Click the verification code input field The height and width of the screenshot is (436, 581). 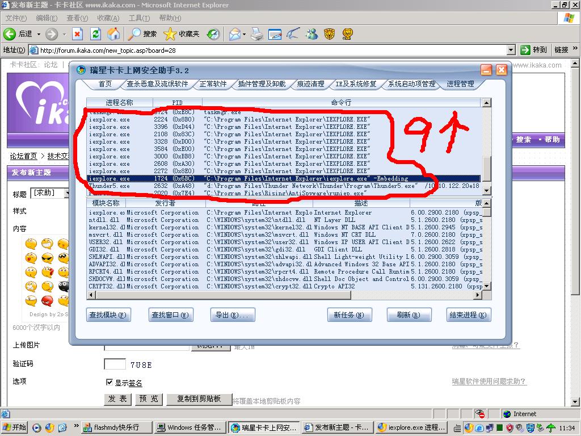coord(115,364)
